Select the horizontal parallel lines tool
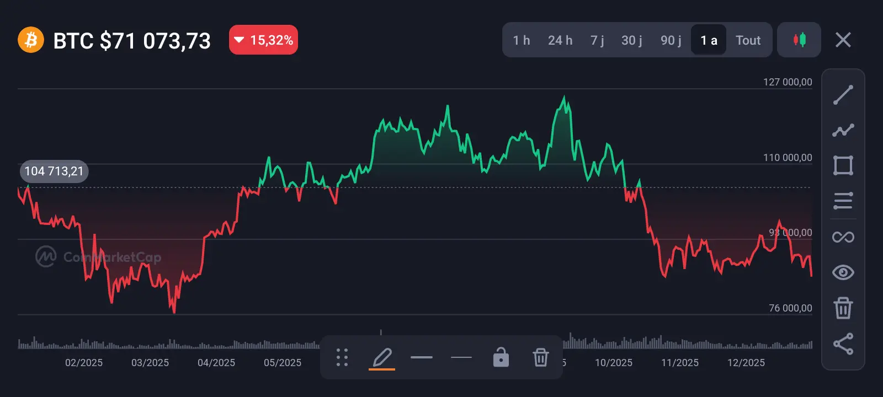Screen dimensions: 883x397 tap(843, 201)
